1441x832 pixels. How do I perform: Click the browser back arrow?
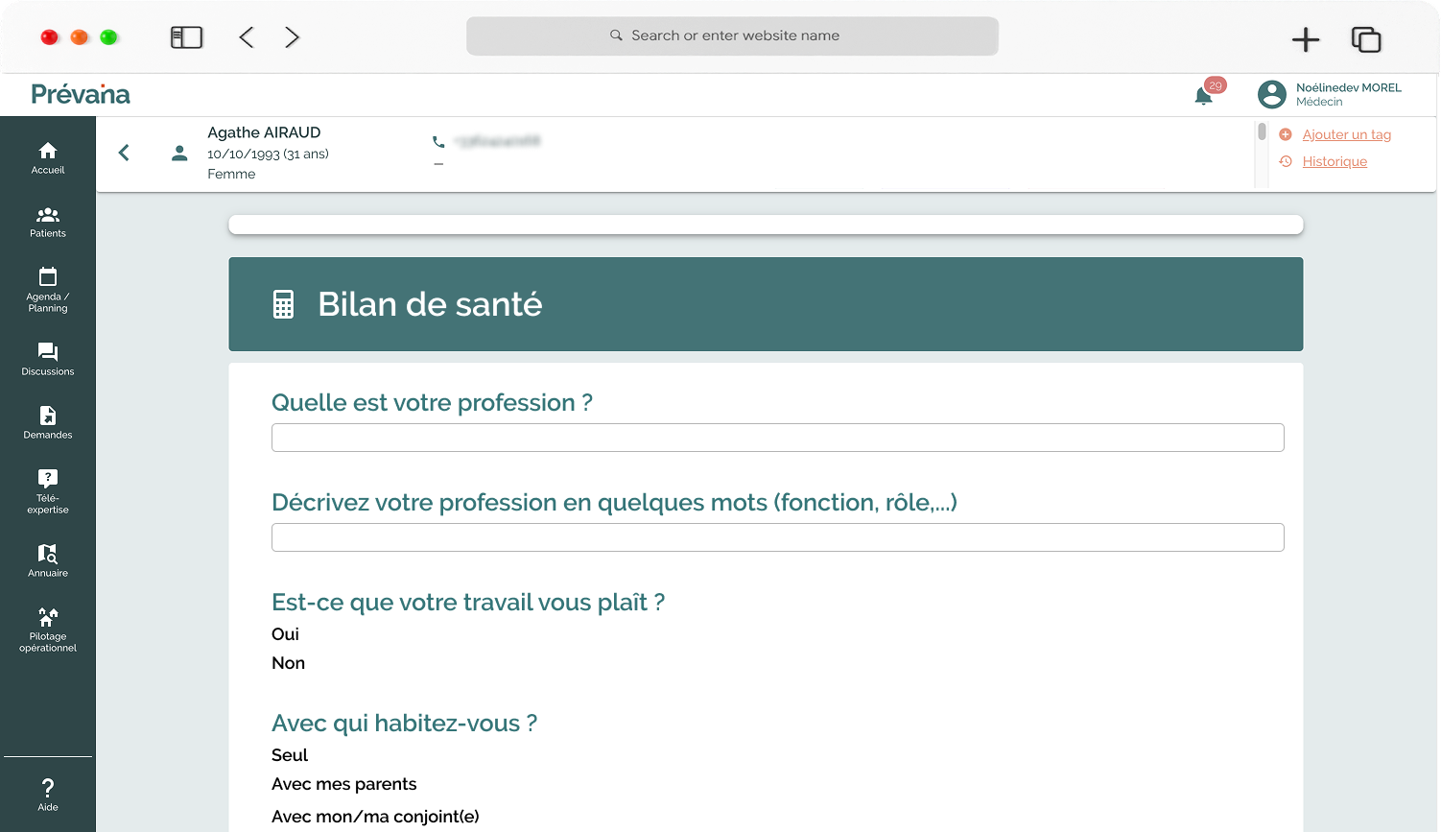point(247,37)
